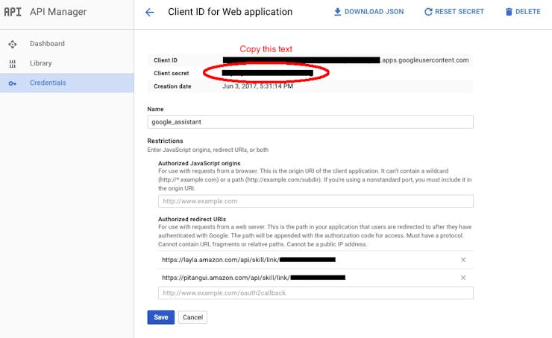
Task: Click the Cancel button
Action: [x=192, y=317]
